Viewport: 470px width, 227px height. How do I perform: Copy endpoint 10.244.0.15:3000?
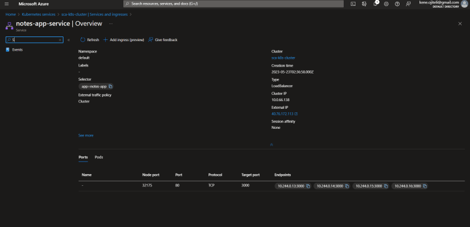386,186
